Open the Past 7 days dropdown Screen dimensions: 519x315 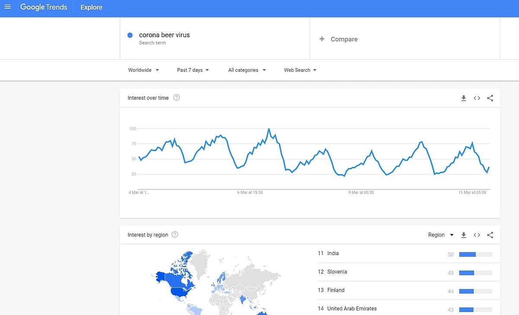click(193, 70)
